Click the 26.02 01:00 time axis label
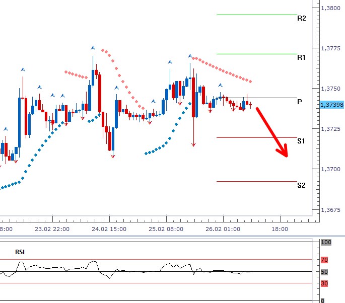 coord(223,229)
